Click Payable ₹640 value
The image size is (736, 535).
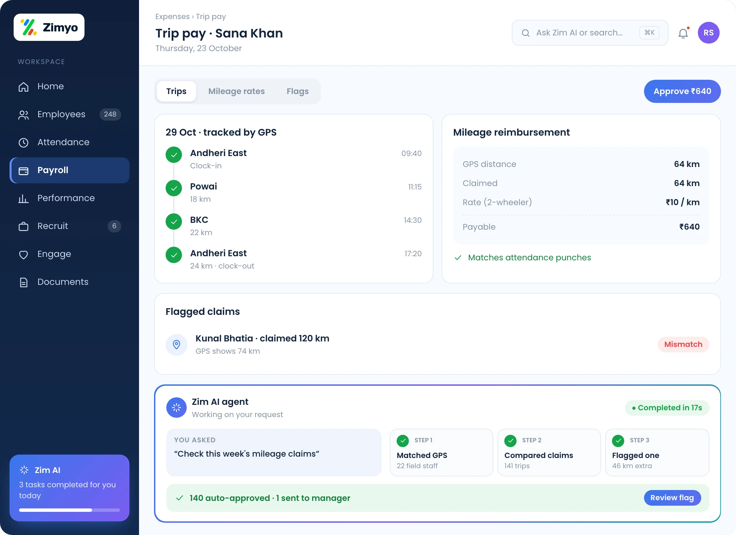(689, 227)
